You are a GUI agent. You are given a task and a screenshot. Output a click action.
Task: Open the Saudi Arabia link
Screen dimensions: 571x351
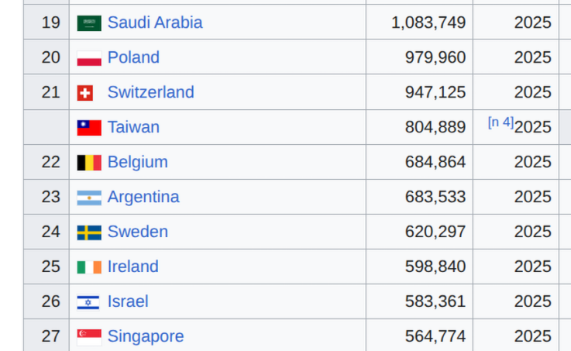point(155,22)
